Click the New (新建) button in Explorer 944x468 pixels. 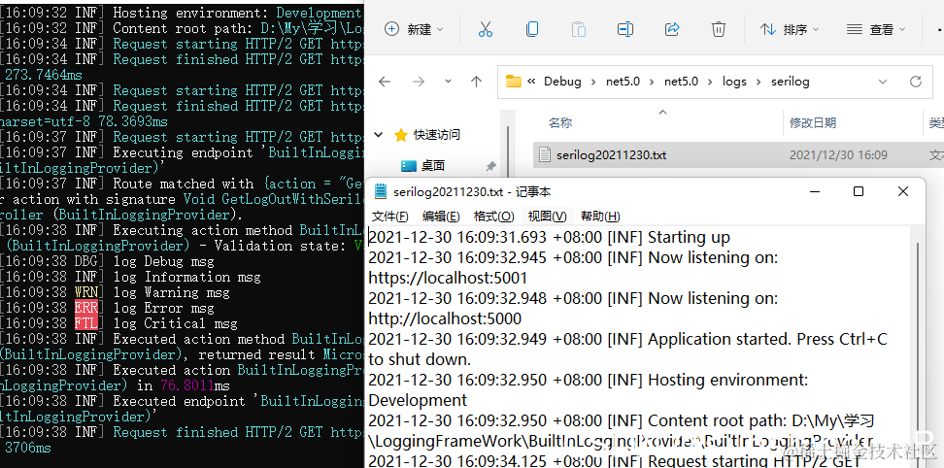pos(414,29)
